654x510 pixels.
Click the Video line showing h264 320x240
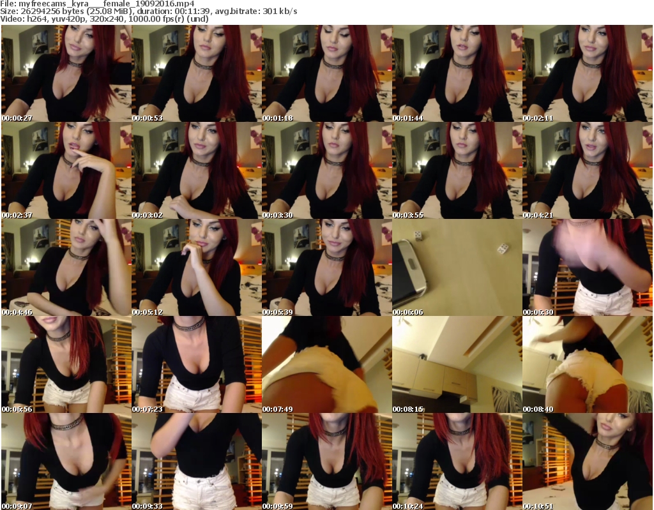point(104,19)
